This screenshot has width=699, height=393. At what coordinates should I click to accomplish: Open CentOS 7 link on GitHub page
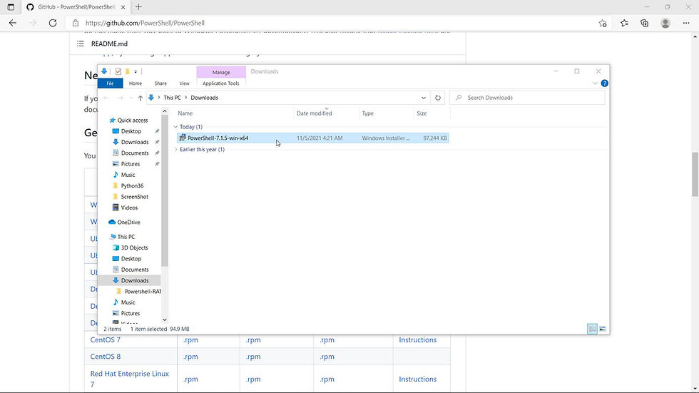point(106,340)
